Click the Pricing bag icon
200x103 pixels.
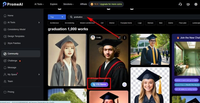click(5, 92)
